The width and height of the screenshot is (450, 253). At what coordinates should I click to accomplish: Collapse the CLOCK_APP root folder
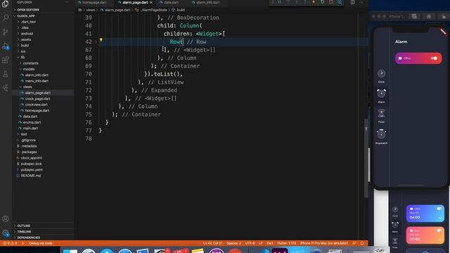tap(26, 15)
